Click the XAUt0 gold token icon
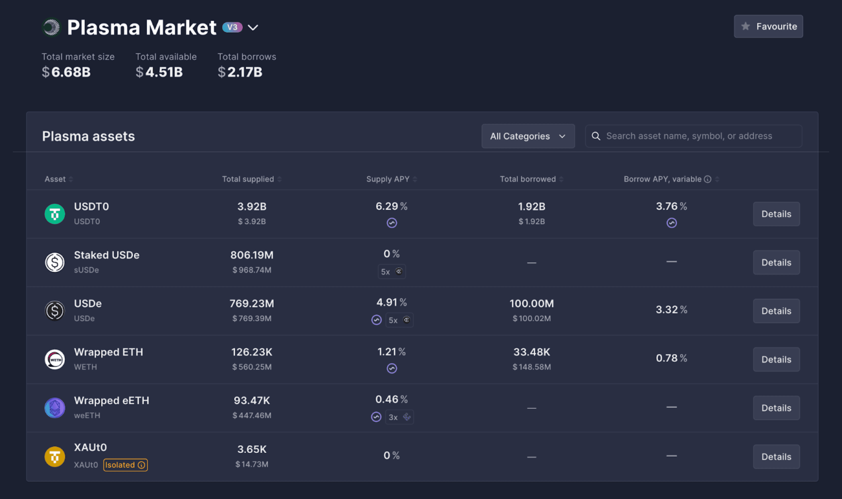The image size is (842, 499). (54, 457)
